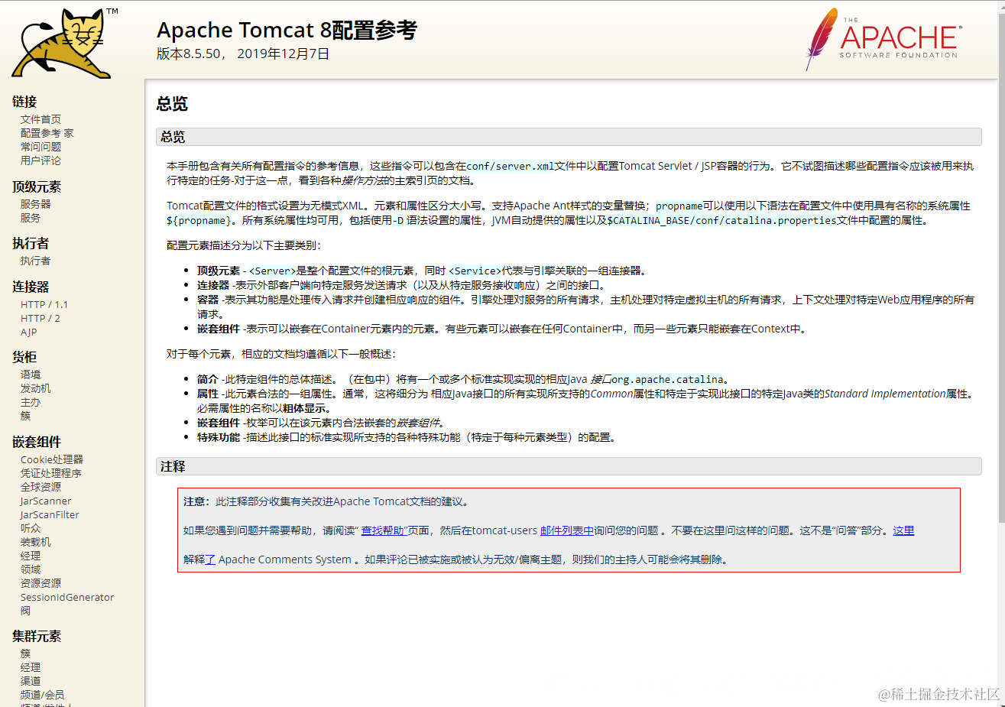1005x707 pixels.
Task: Select 语境 under 货柜
Action: coord(31,375)
